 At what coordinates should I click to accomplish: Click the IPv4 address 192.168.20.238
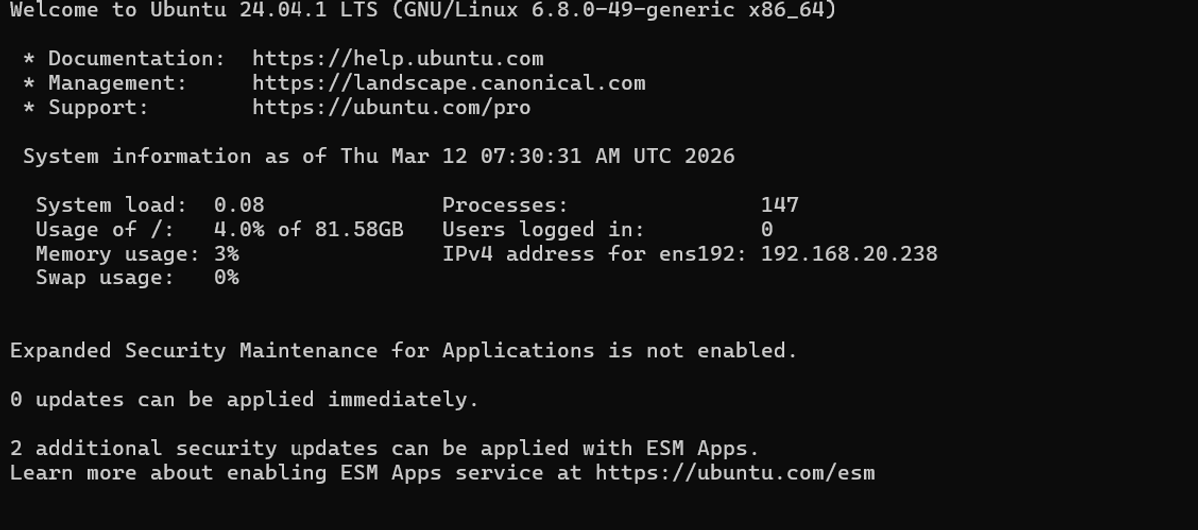pyautogui.click(x=849, y=254)
